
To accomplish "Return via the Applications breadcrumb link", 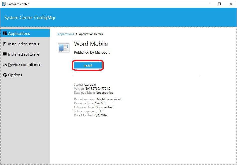I will click(x=66, y=34).
